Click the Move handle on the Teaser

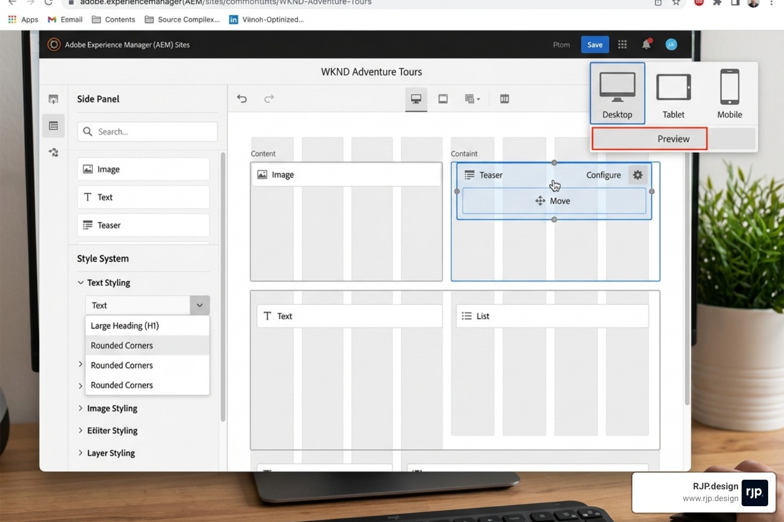pyautogui.click(x=554, y=201)
